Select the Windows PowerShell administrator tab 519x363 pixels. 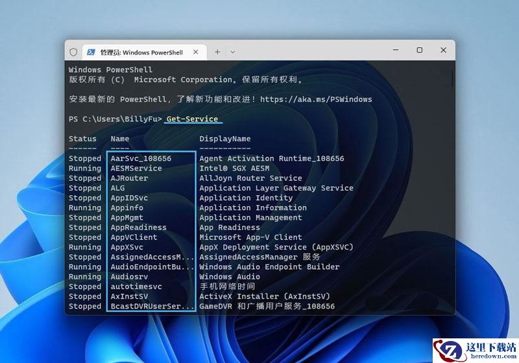pos(144,53)
